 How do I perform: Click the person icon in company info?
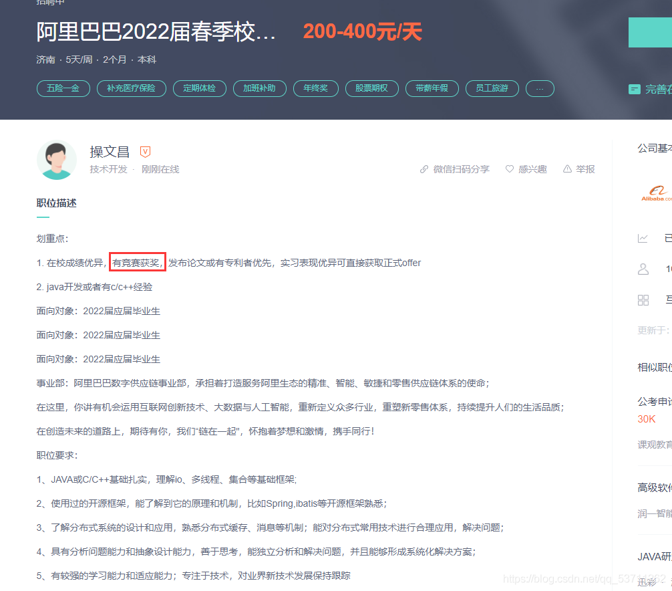coord(643,269)
